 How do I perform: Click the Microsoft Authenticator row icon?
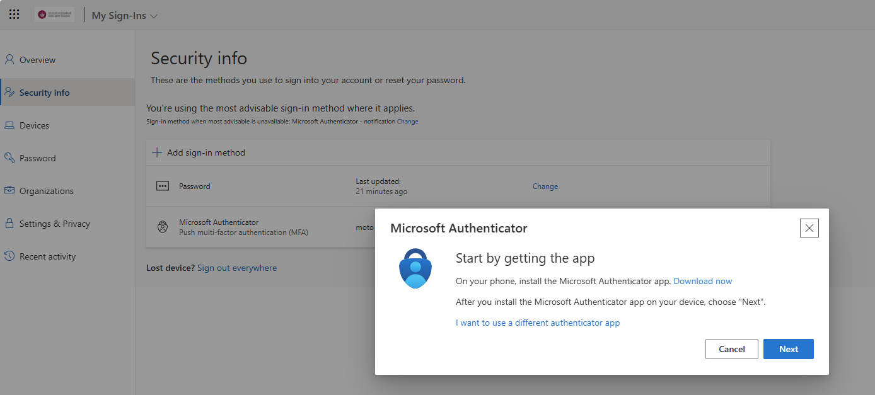coord(163,227)
